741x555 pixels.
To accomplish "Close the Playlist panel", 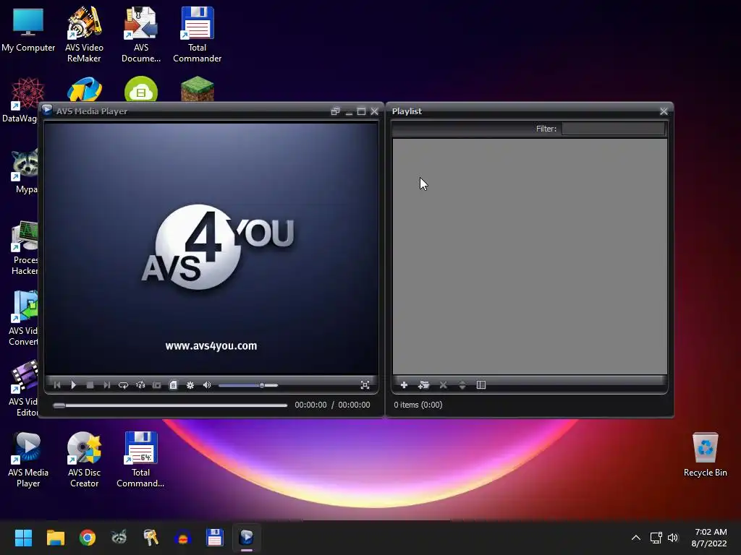I will pyautogui.click(x=664, y=111).
